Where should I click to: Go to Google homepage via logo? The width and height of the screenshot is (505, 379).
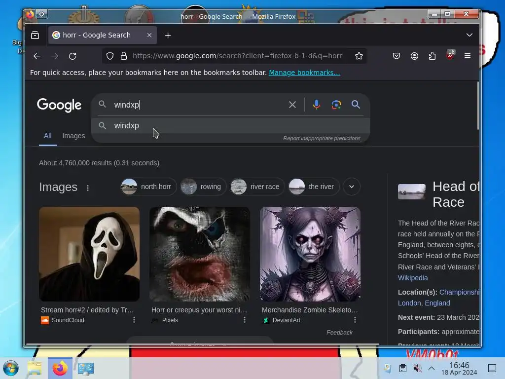[59, 105]
